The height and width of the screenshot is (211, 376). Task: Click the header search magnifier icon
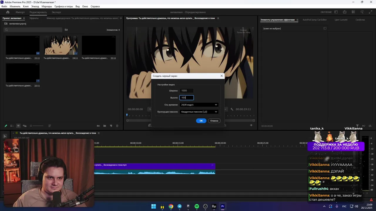(362, 12)
